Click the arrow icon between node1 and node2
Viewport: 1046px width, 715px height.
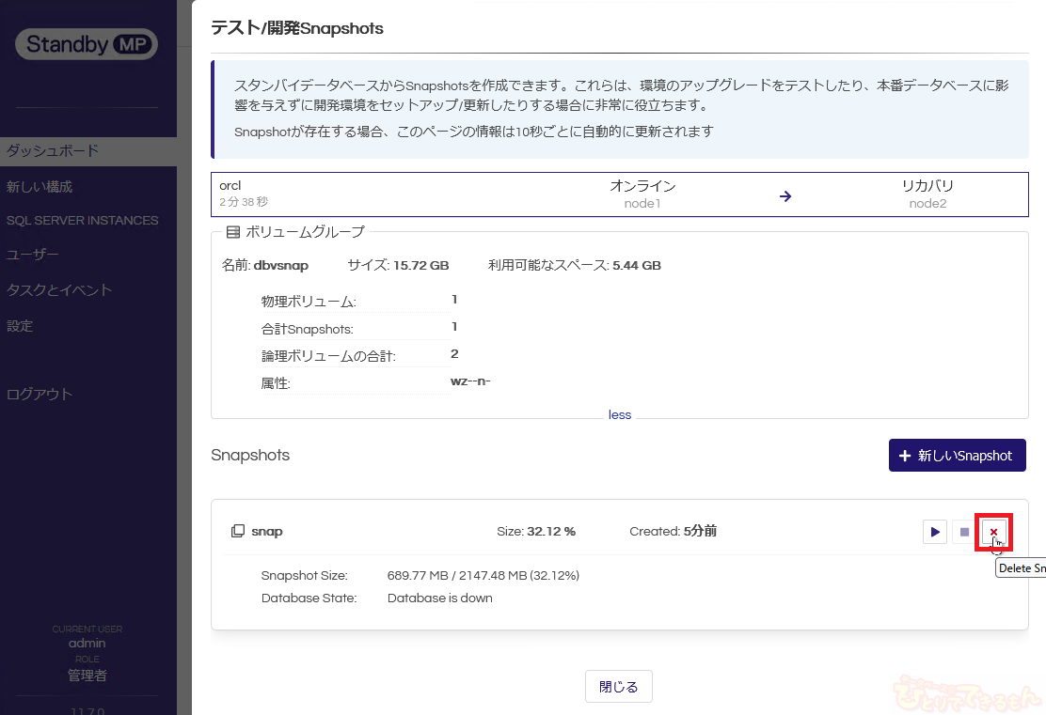[x=785, y=196]
